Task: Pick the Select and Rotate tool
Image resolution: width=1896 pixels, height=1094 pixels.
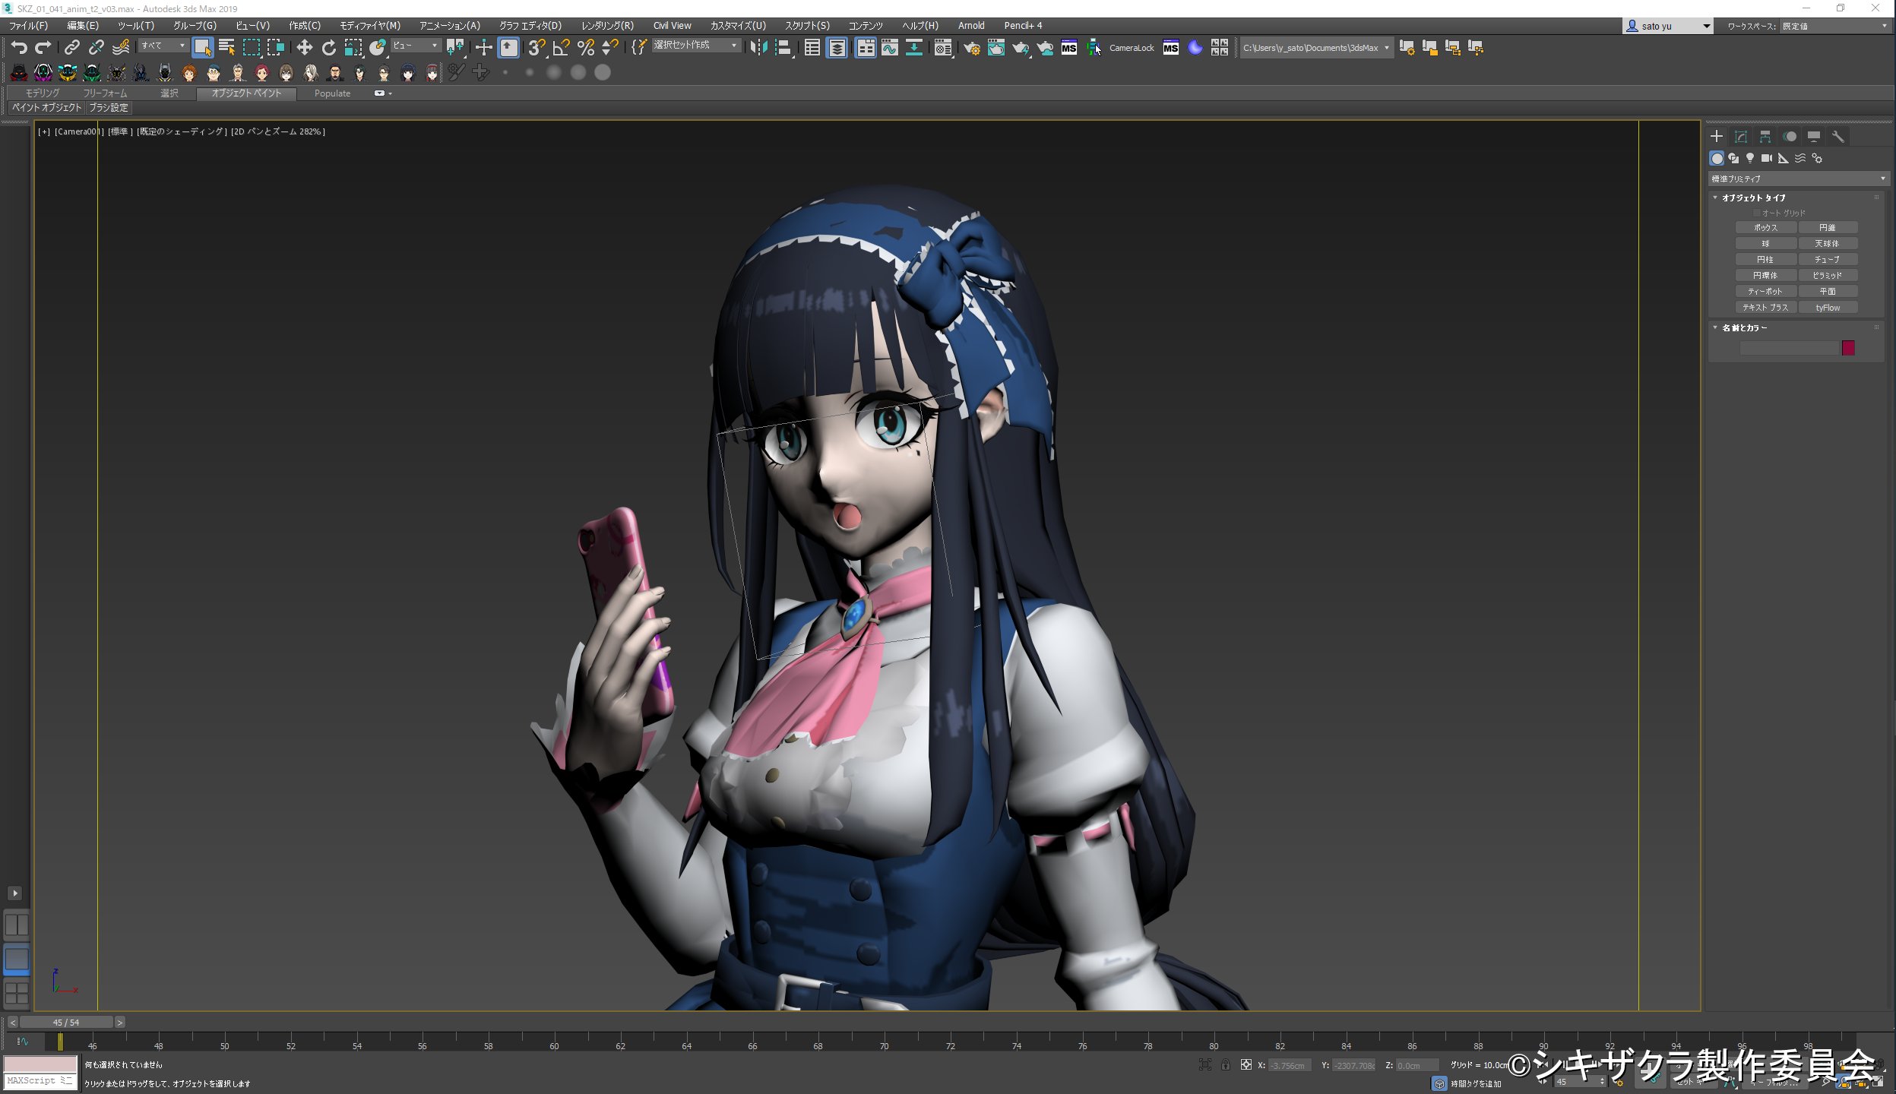Action: 328,48
